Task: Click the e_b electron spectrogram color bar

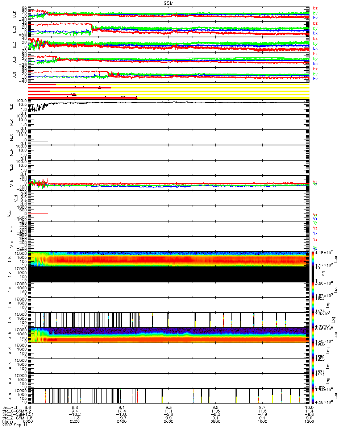Action: click(x=314, y=335)
